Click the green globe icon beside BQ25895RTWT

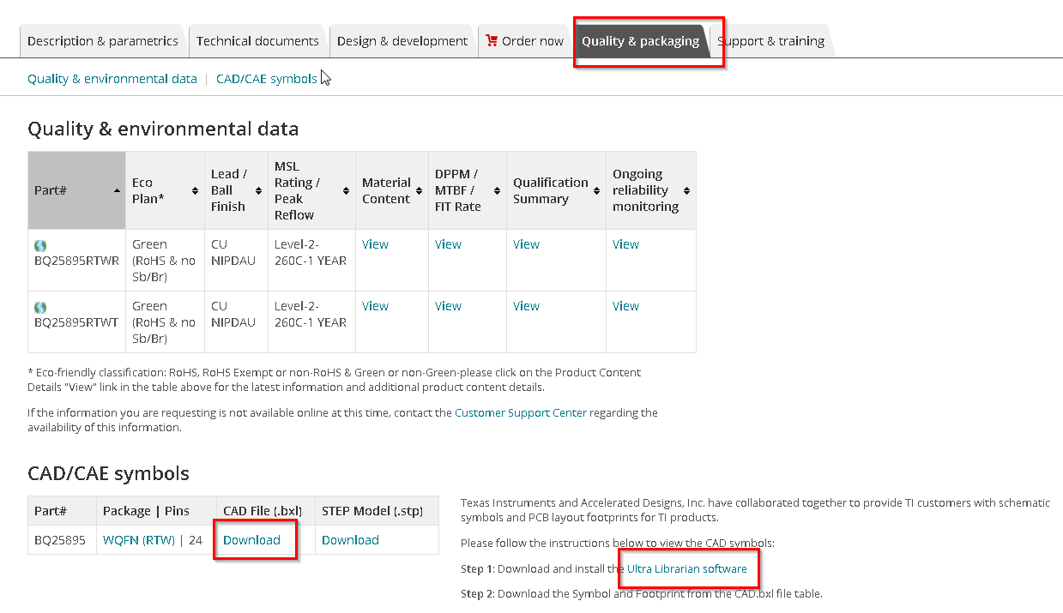tap(40, 308)
